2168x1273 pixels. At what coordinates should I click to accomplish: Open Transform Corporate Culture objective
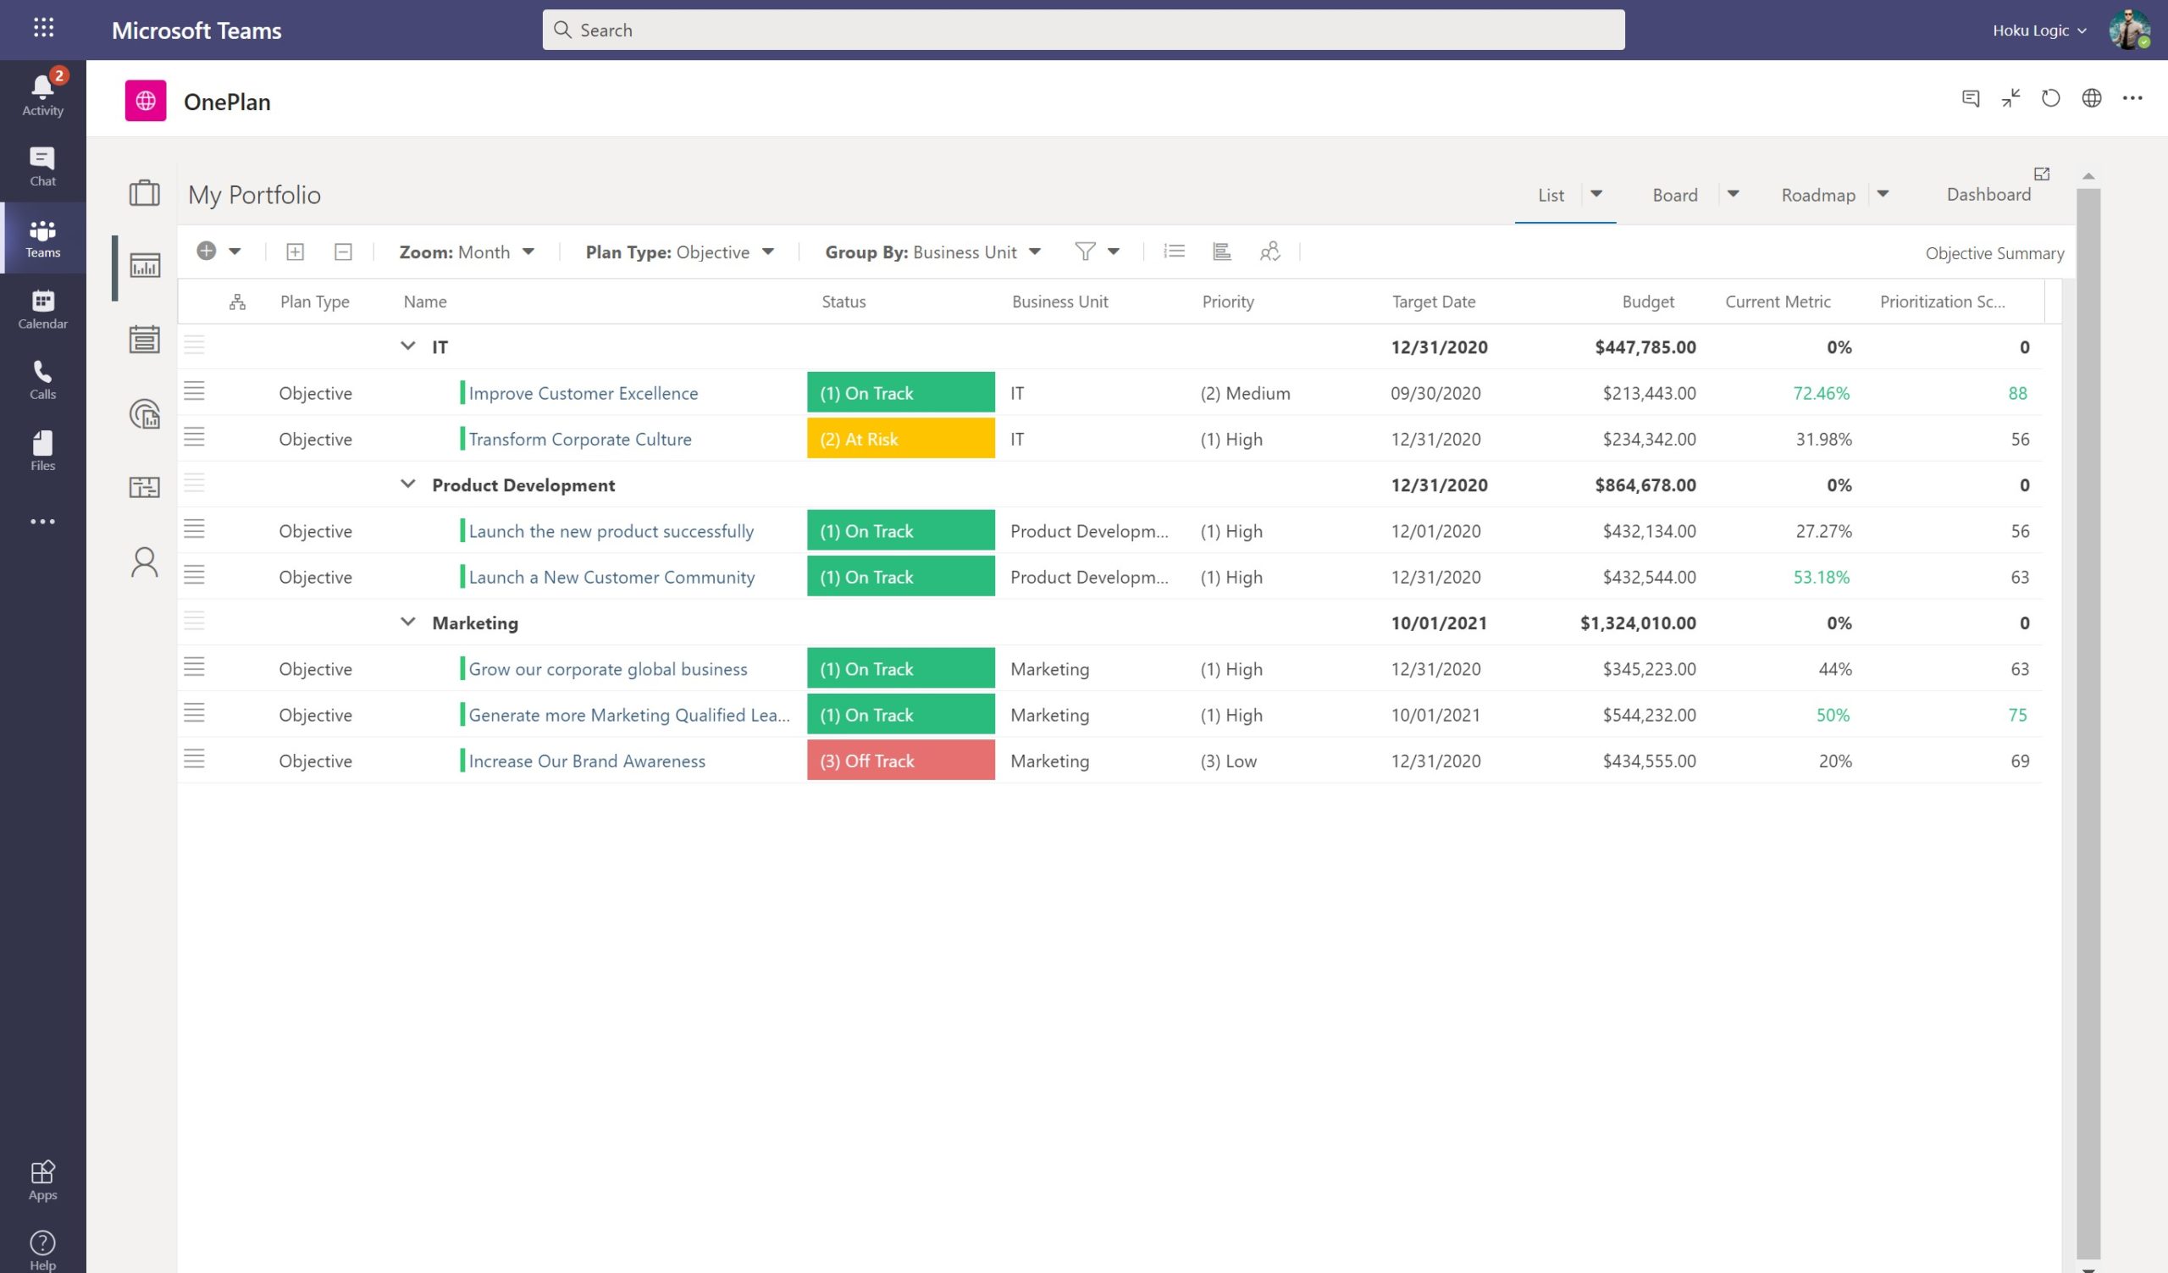tap(580, 439)
